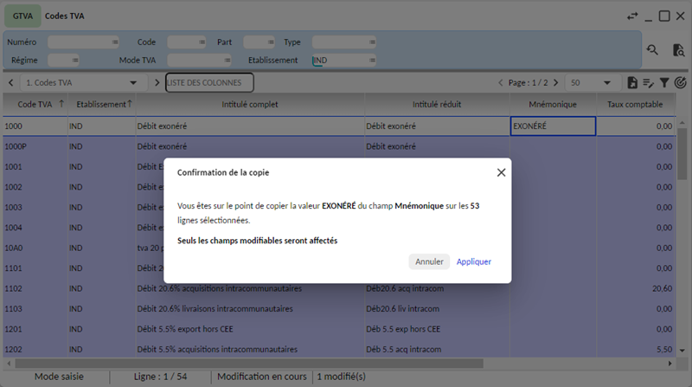Click the target refresh icon
The height and width of the screenshot is (387, 692).
[x=680, y=83]
